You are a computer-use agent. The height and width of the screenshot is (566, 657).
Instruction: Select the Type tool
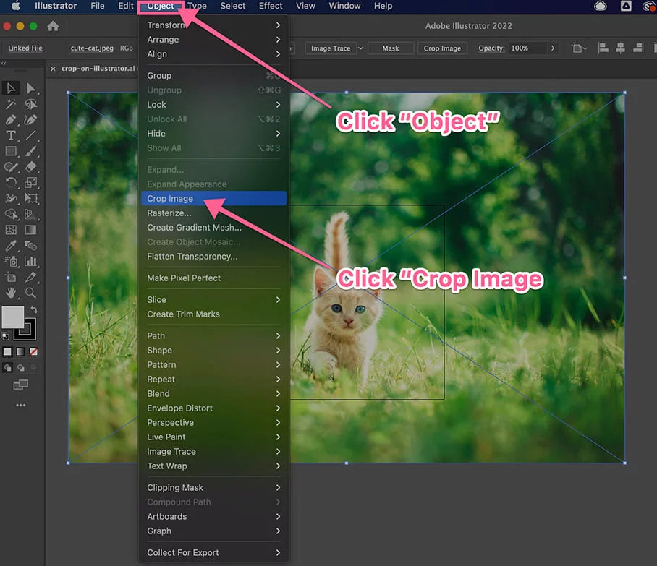[11, 135]
